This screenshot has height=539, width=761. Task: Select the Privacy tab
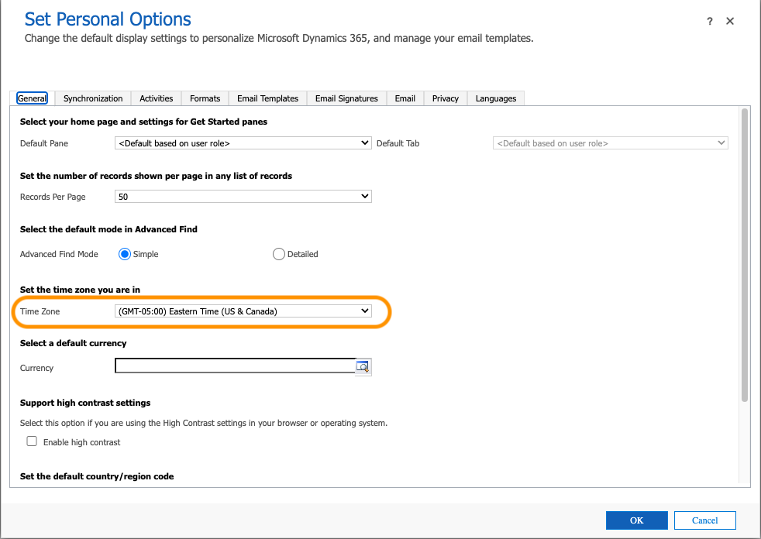pos(446,98)
